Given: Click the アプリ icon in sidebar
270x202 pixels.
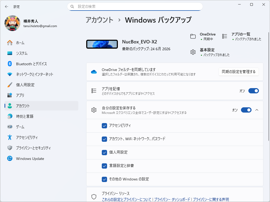Looking at the screenshot, I should pyautogui.click(x=10, y=95).
